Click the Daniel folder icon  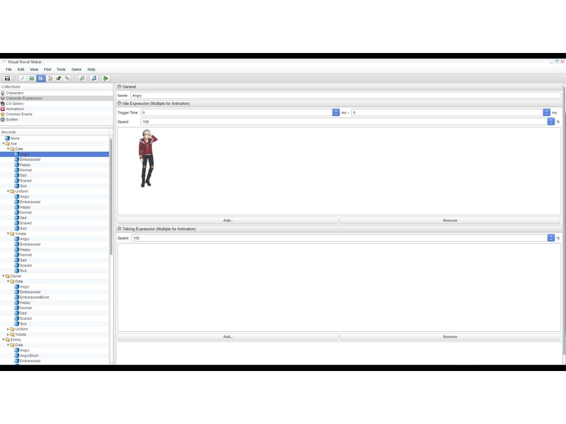coord(7,276)
